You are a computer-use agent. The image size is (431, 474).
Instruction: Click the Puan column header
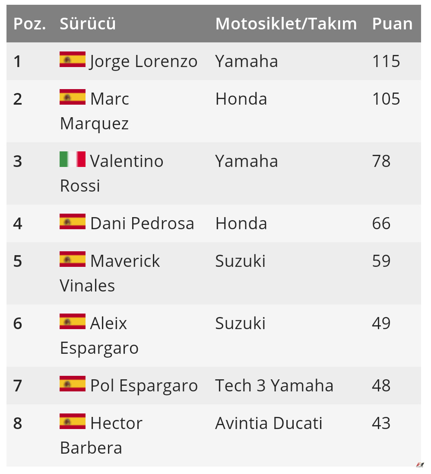click(392, 24)
